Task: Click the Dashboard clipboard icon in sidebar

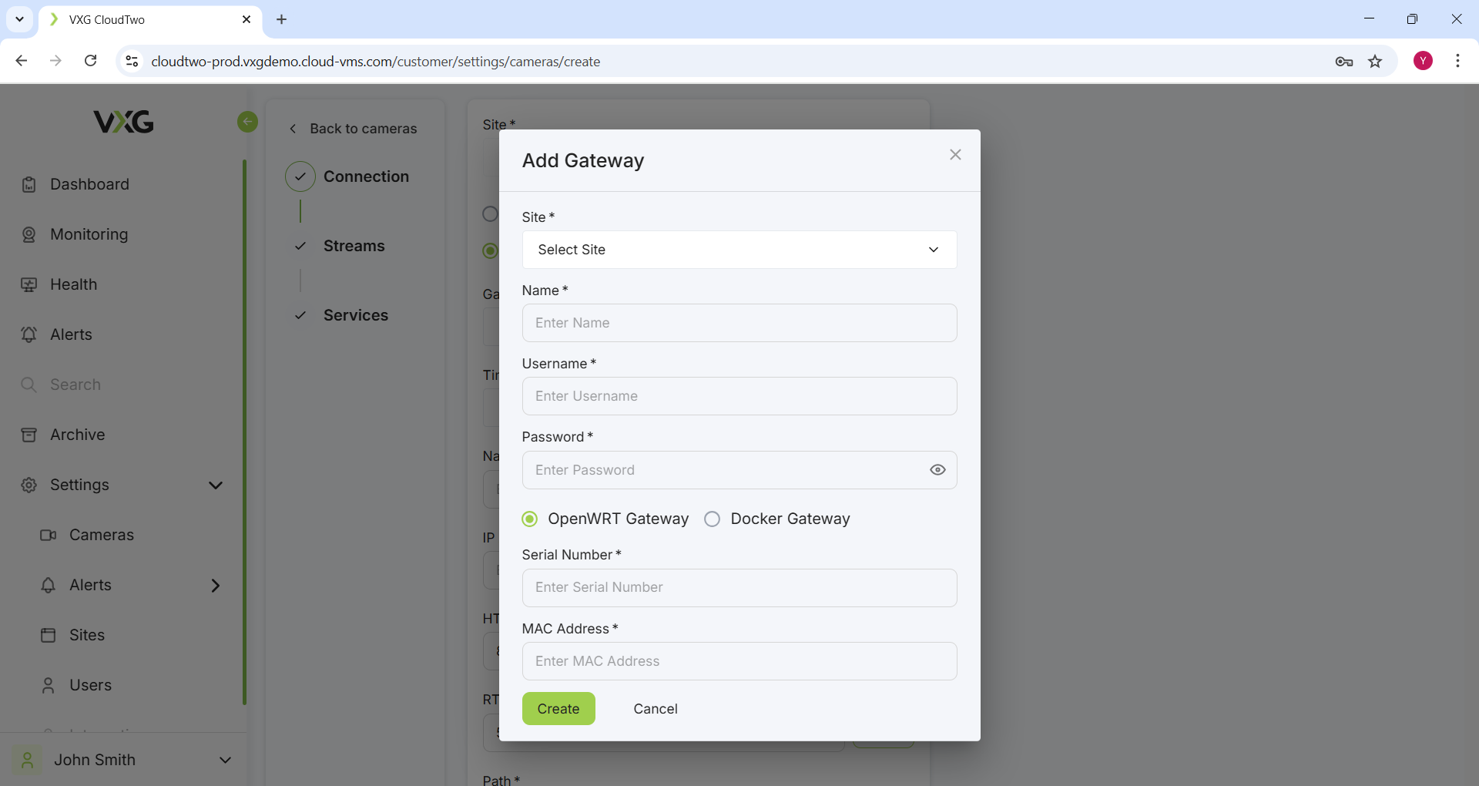Action: click(29, 185)
